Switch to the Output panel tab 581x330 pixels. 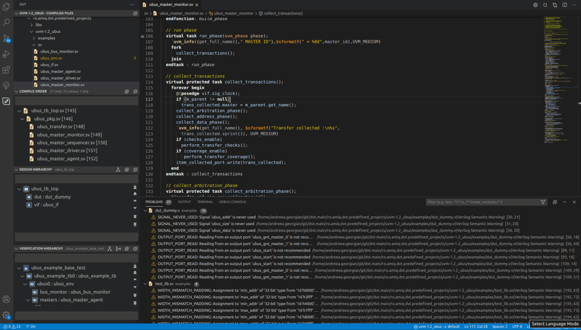(184, 202)
